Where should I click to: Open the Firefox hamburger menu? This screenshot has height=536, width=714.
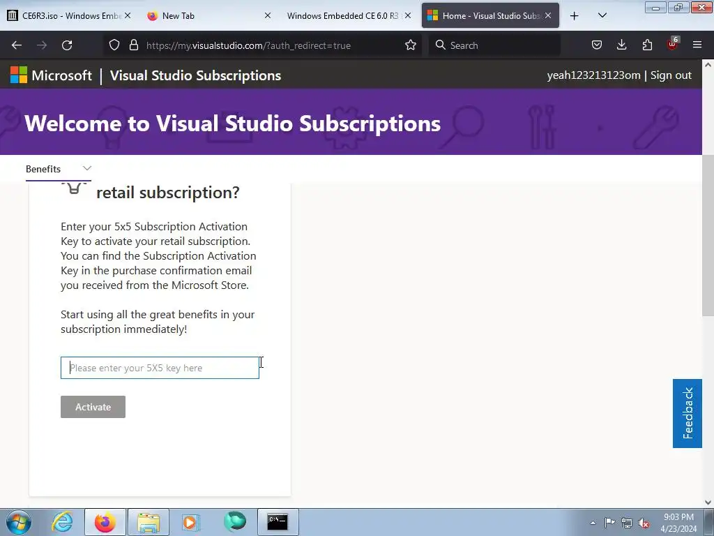point(697,45)
